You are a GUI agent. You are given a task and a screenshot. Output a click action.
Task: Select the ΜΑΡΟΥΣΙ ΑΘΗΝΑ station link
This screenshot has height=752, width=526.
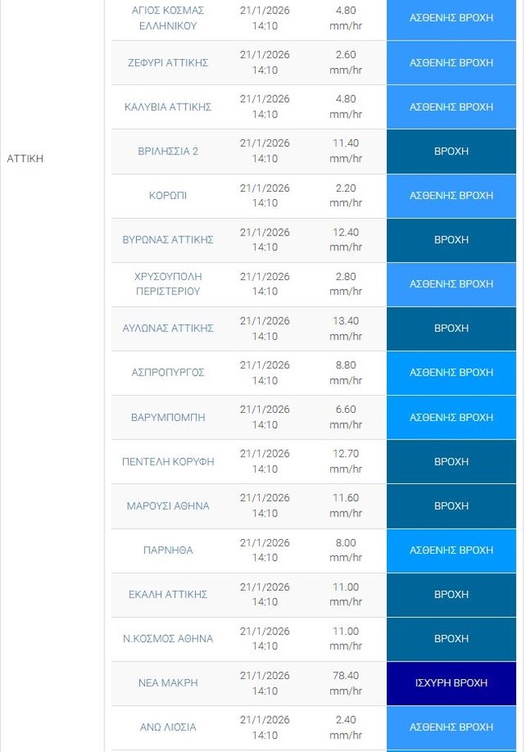(168, 506)
